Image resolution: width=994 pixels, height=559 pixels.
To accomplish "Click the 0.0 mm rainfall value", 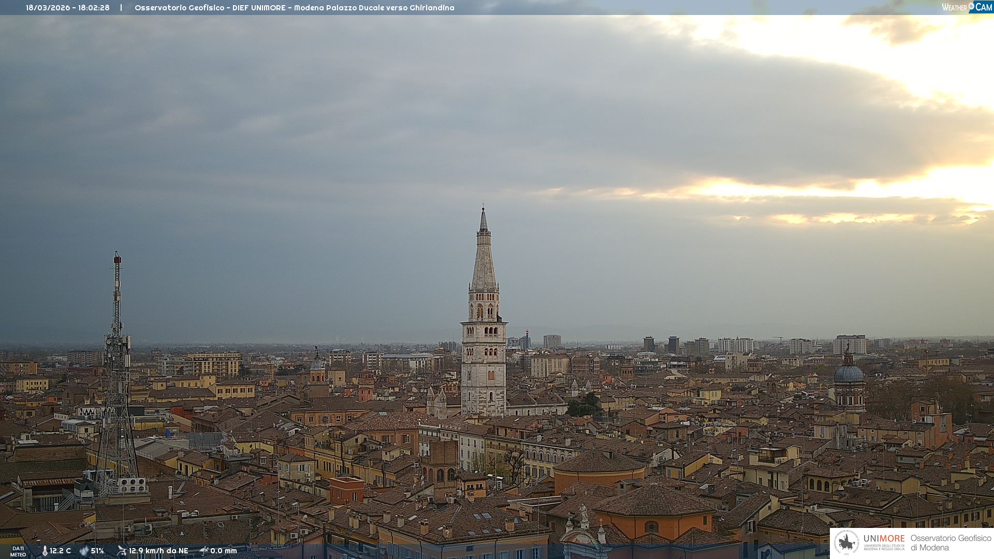I will 223,551.
